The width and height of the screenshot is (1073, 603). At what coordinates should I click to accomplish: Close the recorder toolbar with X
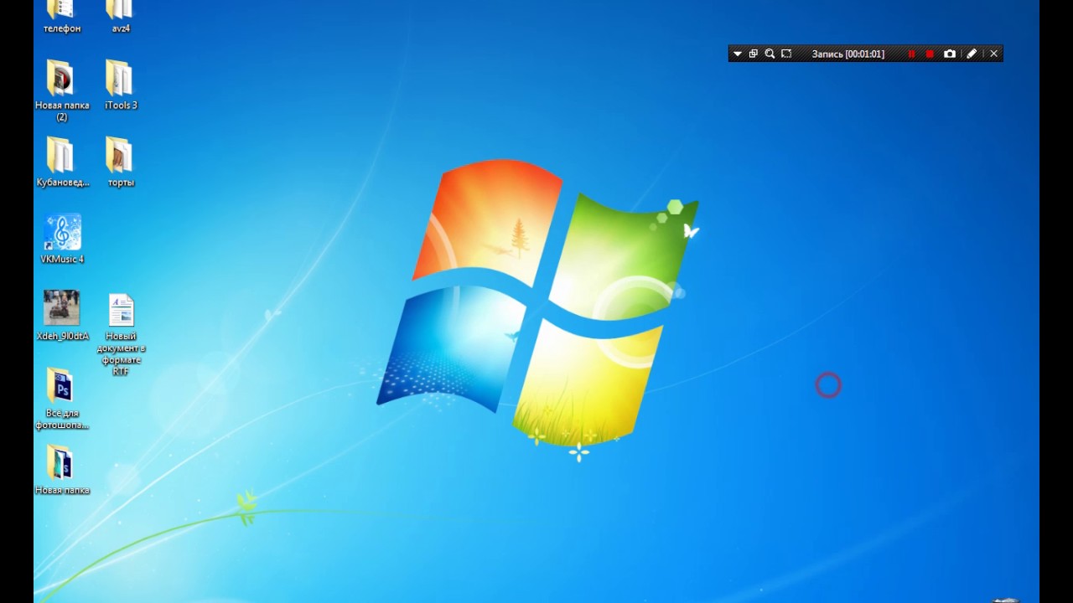tap(994, 54)
